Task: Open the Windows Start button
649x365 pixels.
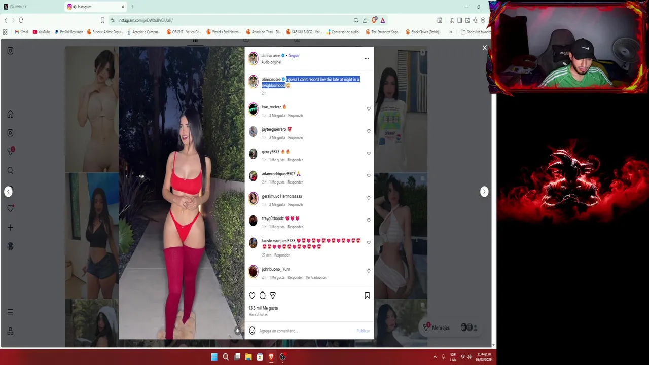Action: pyautogui.click(x=214, y=357)
